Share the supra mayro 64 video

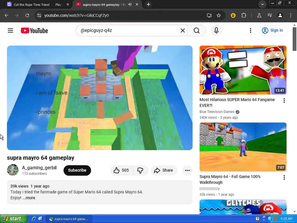[164, 170]
